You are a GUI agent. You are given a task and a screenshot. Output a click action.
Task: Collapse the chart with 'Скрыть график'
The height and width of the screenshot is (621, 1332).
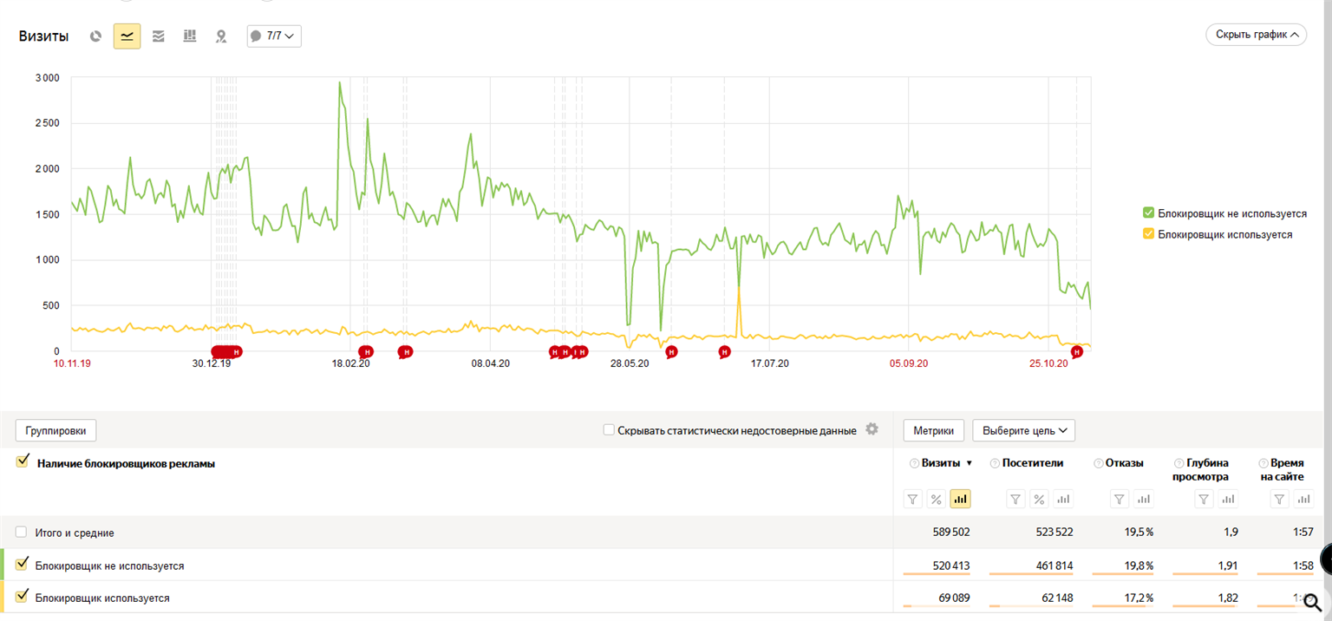[1256, 35]
